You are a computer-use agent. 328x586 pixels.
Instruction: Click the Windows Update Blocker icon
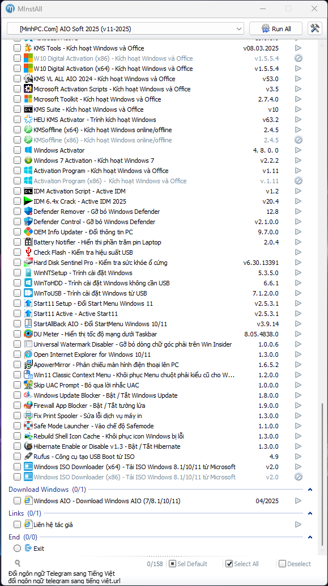point(28,395)
